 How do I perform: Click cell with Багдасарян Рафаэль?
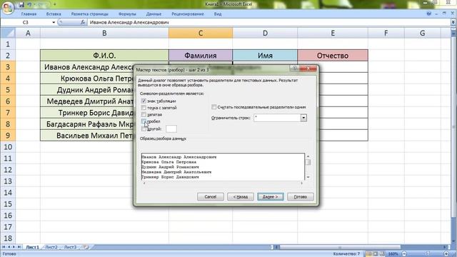87,124
